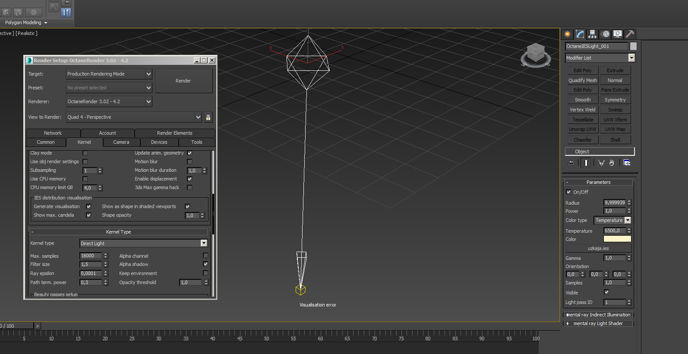Toggle Alpha shadow checkbox
The height and width of the screenshot is (354, 688).
point(205,264)
